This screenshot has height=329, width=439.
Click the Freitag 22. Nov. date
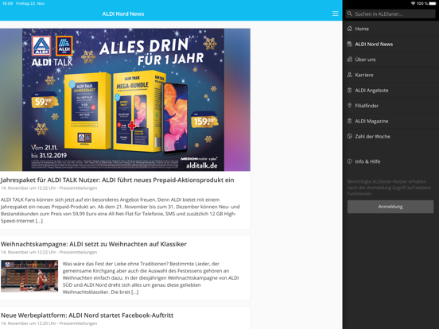(30, 3)
